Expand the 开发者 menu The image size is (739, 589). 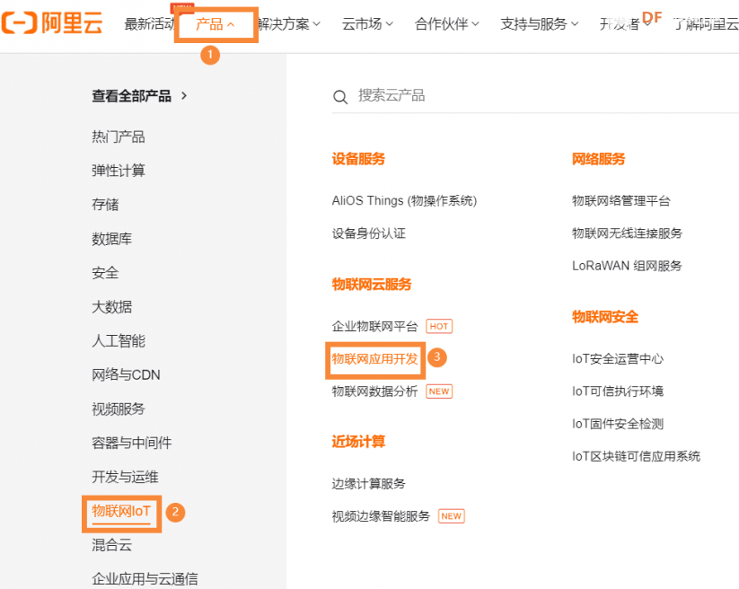(x=625, y=23)
